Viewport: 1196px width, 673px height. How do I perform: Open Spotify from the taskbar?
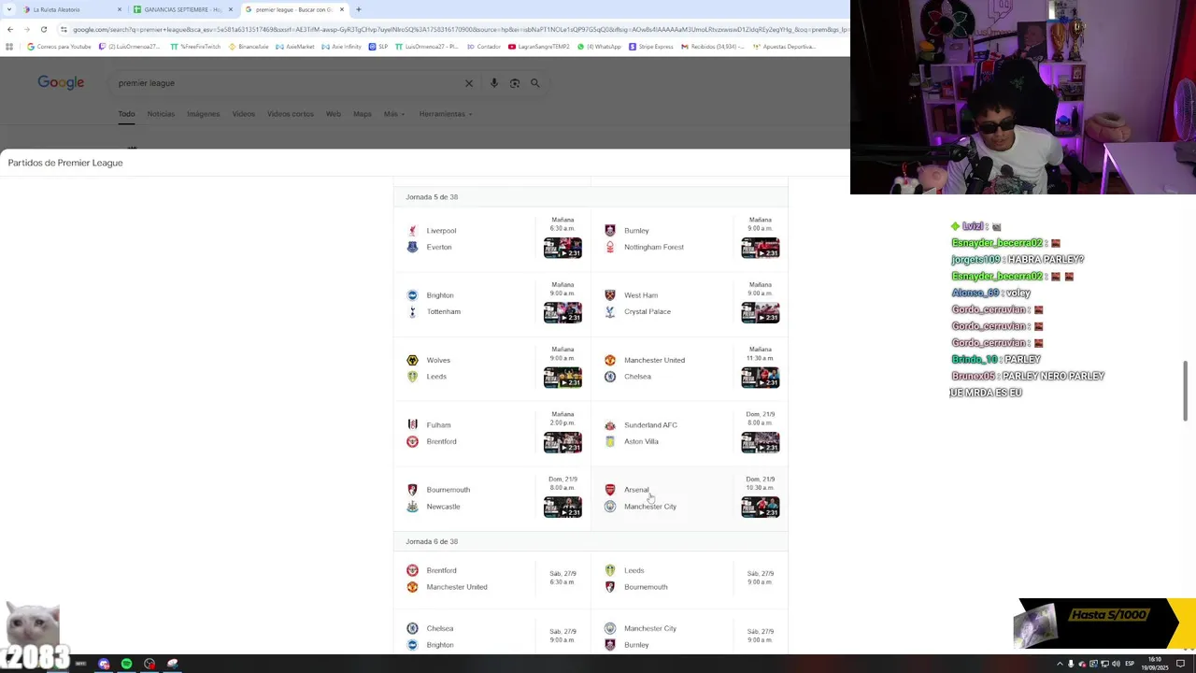pyautogui.click(x=126, y=664)
